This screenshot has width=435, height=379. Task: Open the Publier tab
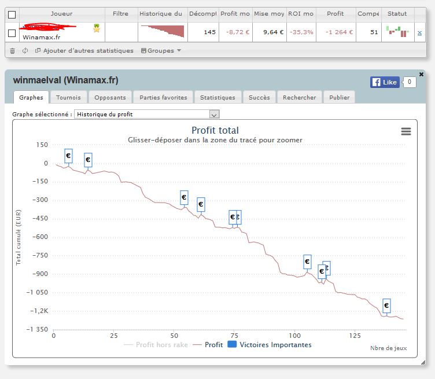(340, 97)
